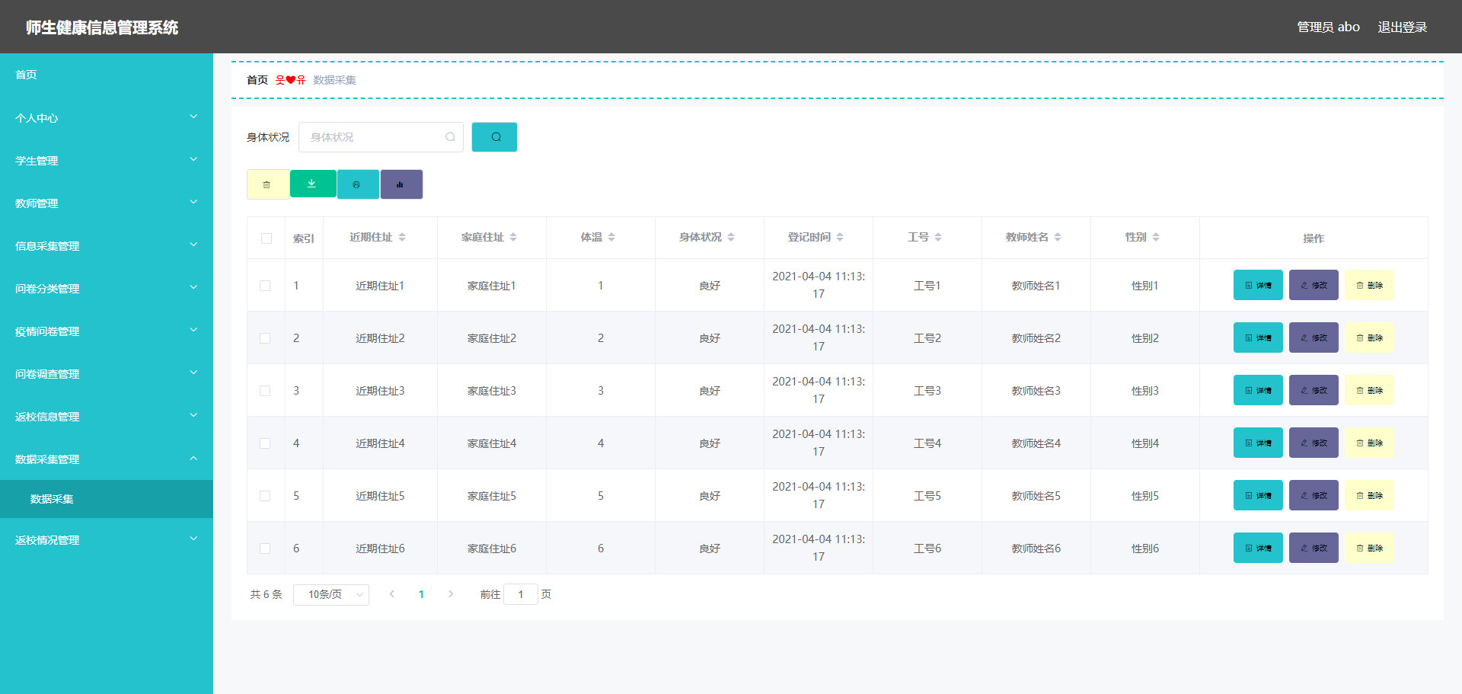Viewport: 1462px width, 694px height.
Task: Click 修改 for 教师姓名5 row
Action: 1314,495
